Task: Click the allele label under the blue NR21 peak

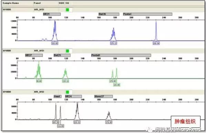Action: pyautogui.click(x=55, y=43)
